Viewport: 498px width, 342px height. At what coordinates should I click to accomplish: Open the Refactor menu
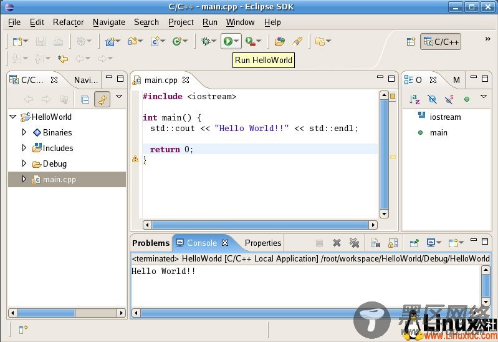pos(69,22)
